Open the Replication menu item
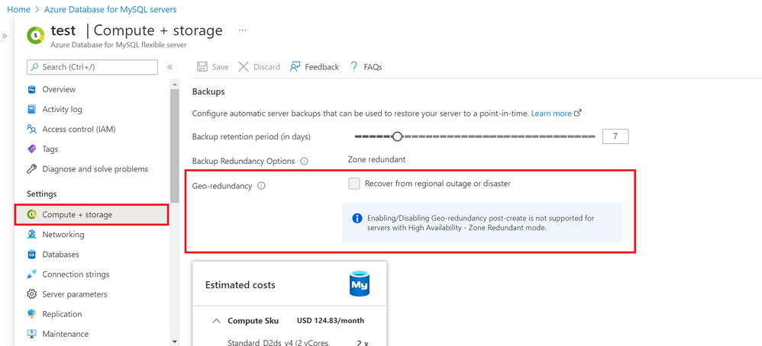This screenshot has width=762, height=346. tap(62, 314)
